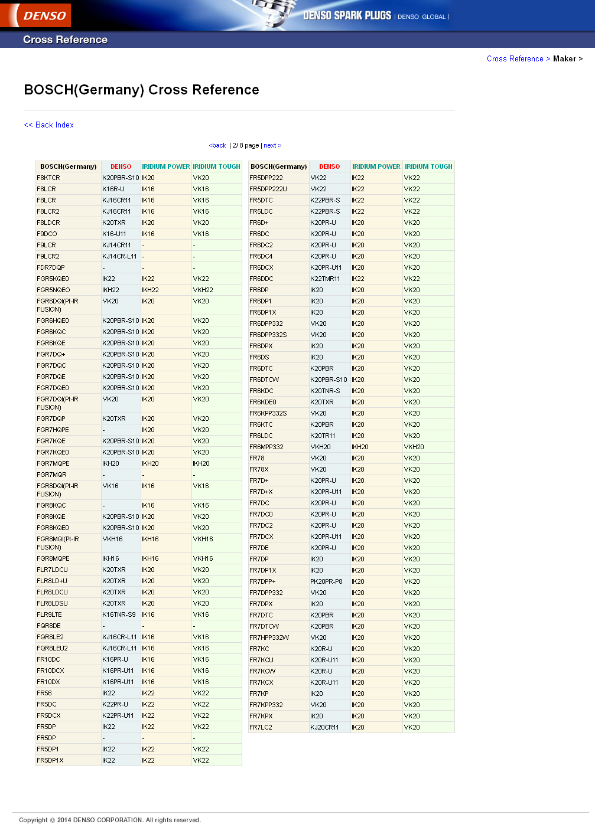Screen dimensions: 595x824
Task: Click BOSCH(Germany) header in left table
Action: (68, 166)
